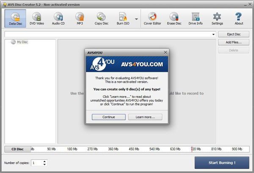Click the greyed Delete button
The width and height of the screenshot is (254, 173).
(234, 50)
